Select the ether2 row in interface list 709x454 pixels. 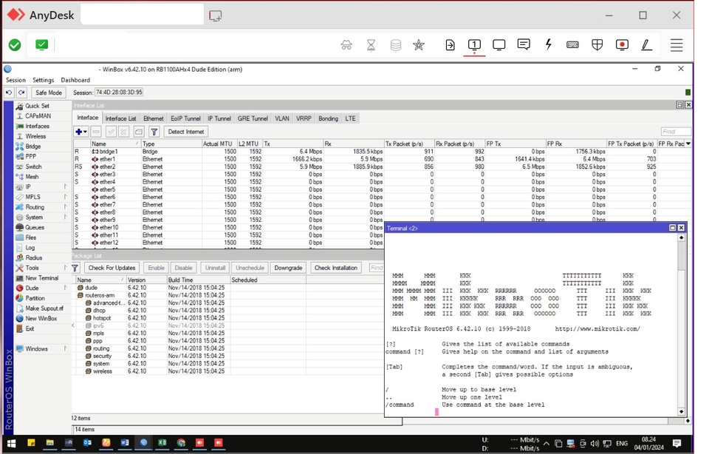click(107, 166)
